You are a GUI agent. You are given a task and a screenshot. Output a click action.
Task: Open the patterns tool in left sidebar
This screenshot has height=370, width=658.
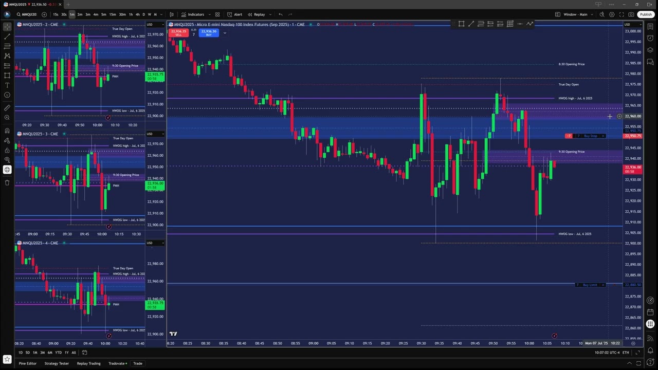7,56
